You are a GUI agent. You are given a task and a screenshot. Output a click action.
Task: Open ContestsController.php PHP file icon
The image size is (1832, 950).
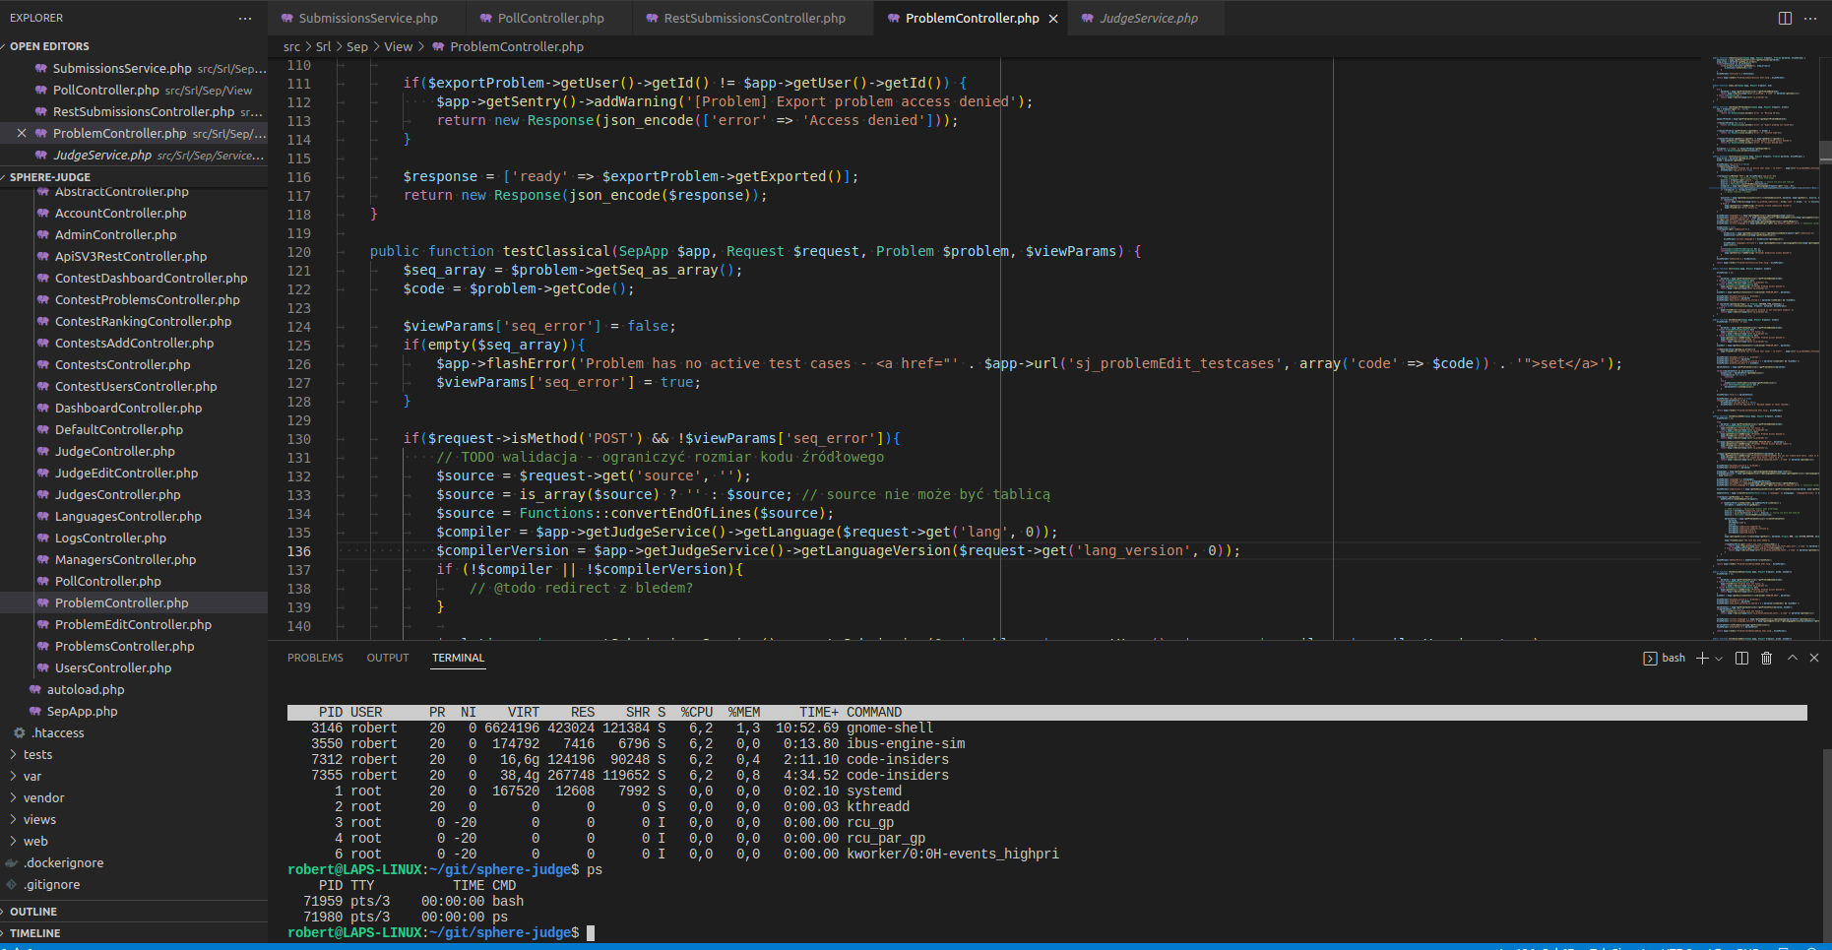pyautogui.click(x=42, y=365)
